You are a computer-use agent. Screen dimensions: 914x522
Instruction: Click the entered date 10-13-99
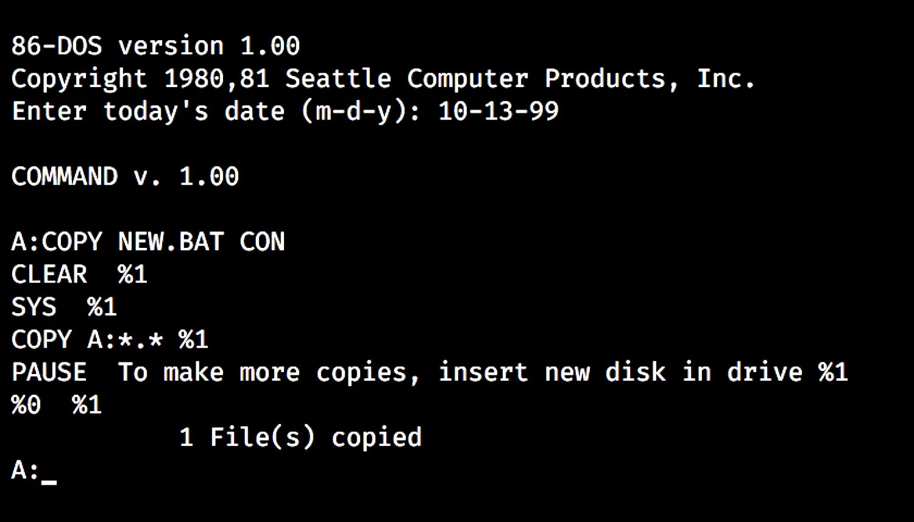(498, 112)
